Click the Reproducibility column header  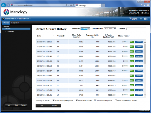click(x=93, y=36)
